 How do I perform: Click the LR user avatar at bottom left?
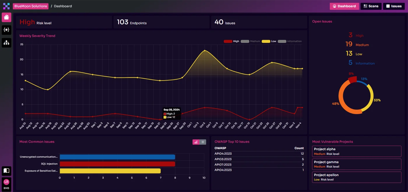click(x=6, y=182)
